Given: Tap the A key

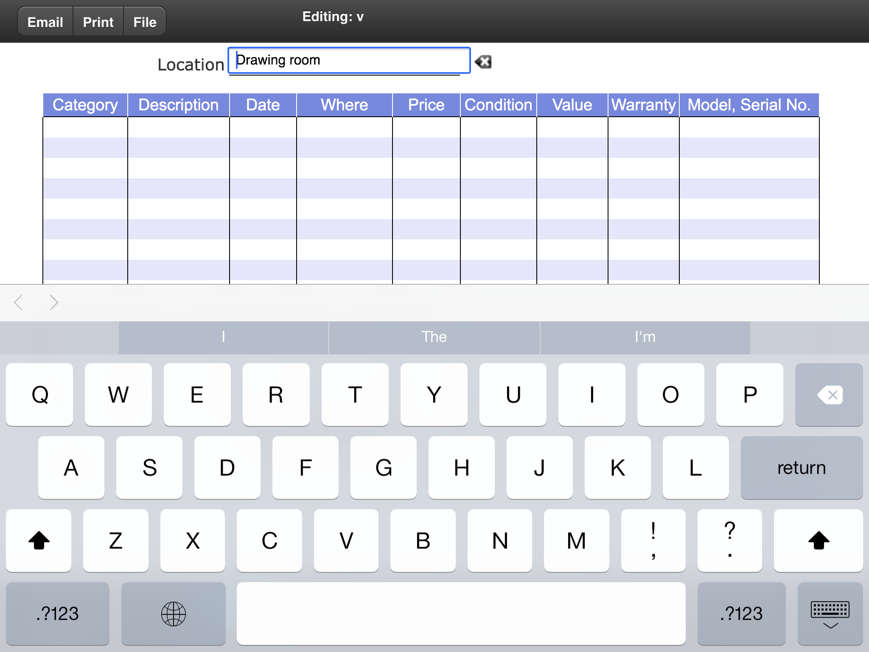Looking at the screenshot, I should click(x=71, y=467).
